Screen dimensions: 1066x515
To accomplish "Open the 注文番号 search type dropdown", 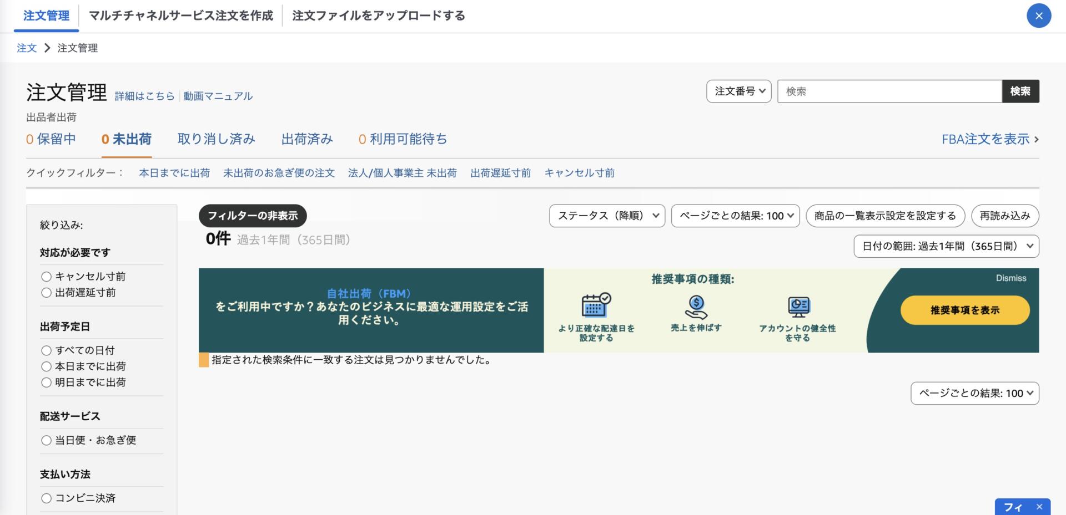I will pos(738,91).
